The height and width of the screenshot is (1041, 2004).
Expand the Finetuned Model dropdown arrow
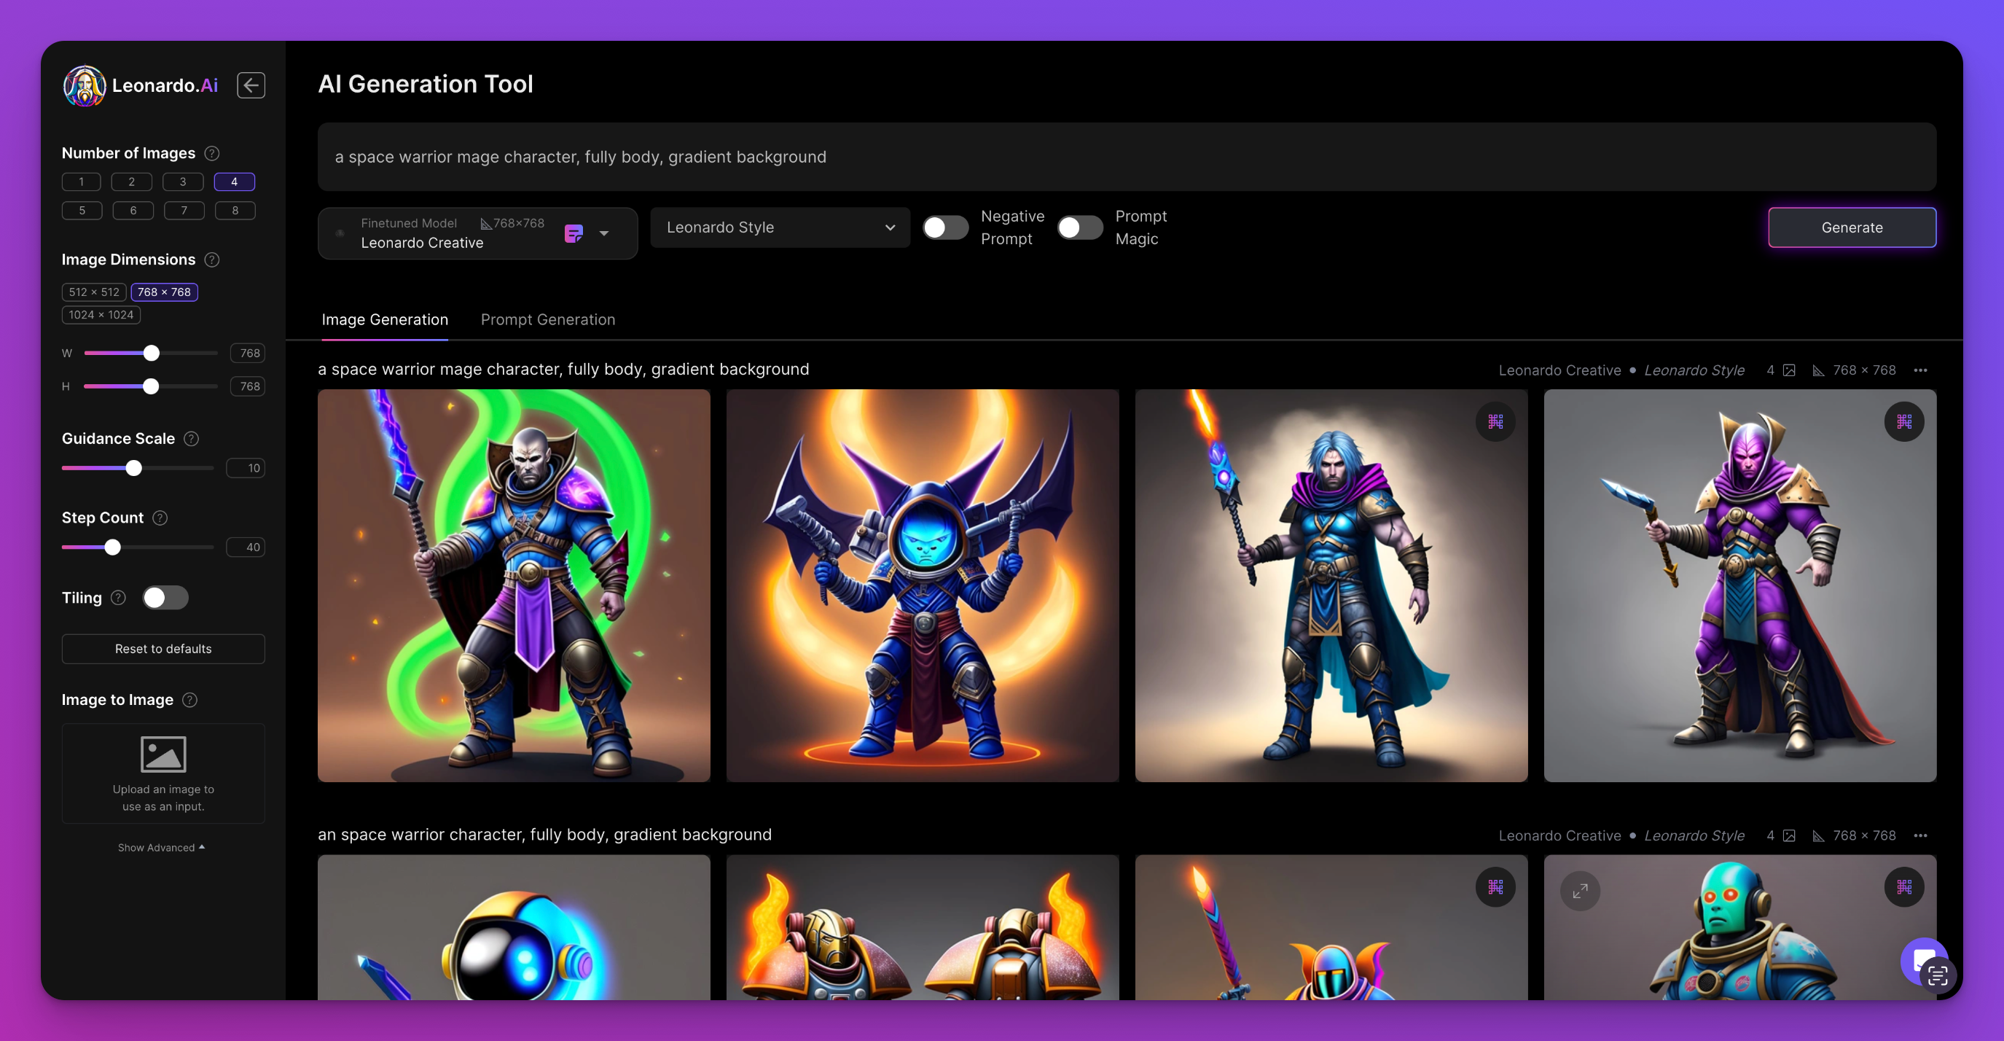603,233
